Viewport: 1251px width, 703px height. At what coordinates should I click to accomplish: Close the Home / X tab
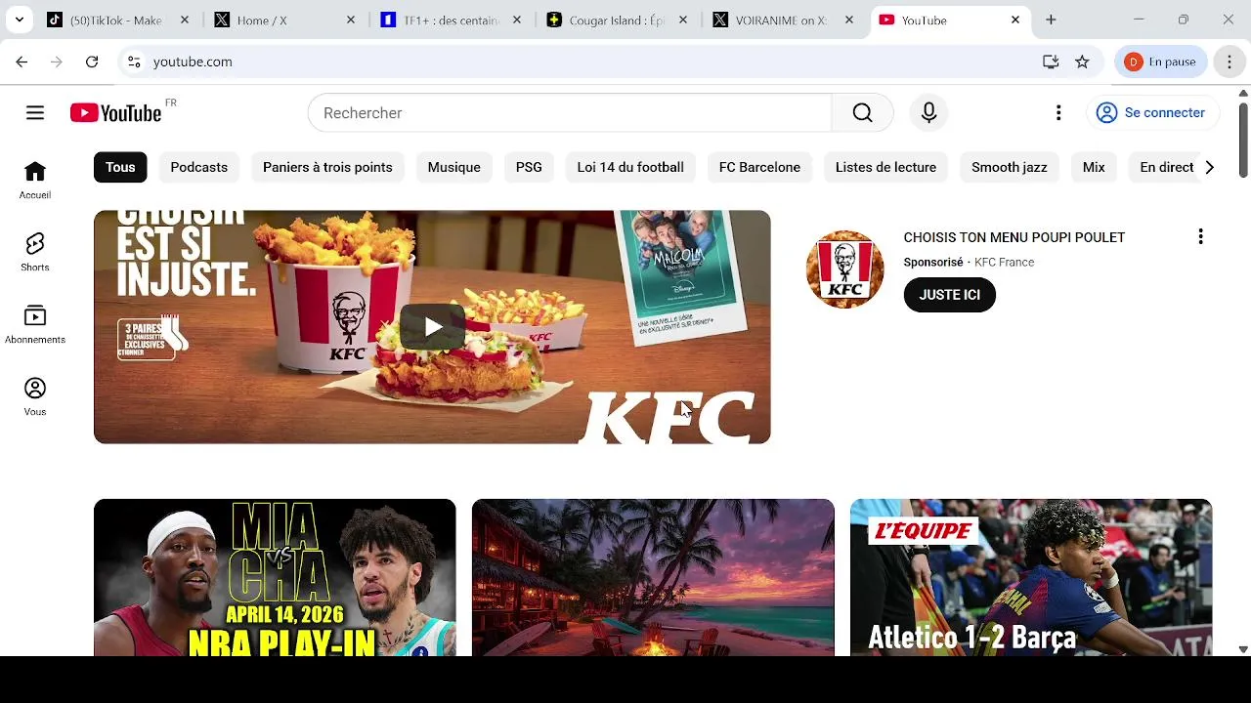(351, 20)
